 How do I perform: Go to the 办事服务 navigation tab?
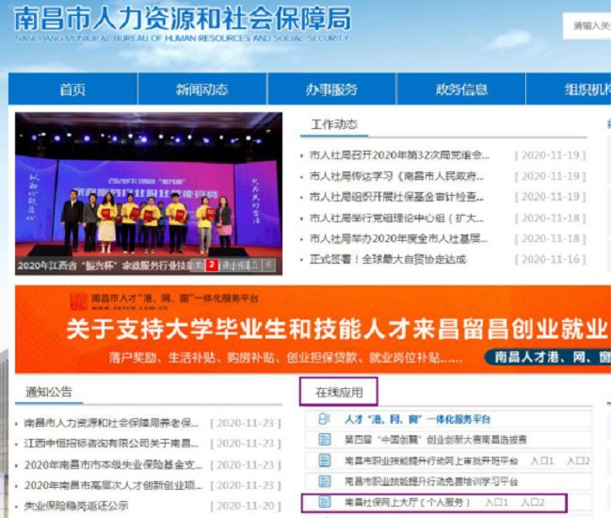331,89
